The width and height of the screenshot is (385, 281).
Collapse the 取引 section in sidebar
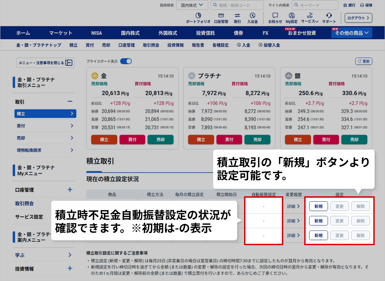(70, 102)
